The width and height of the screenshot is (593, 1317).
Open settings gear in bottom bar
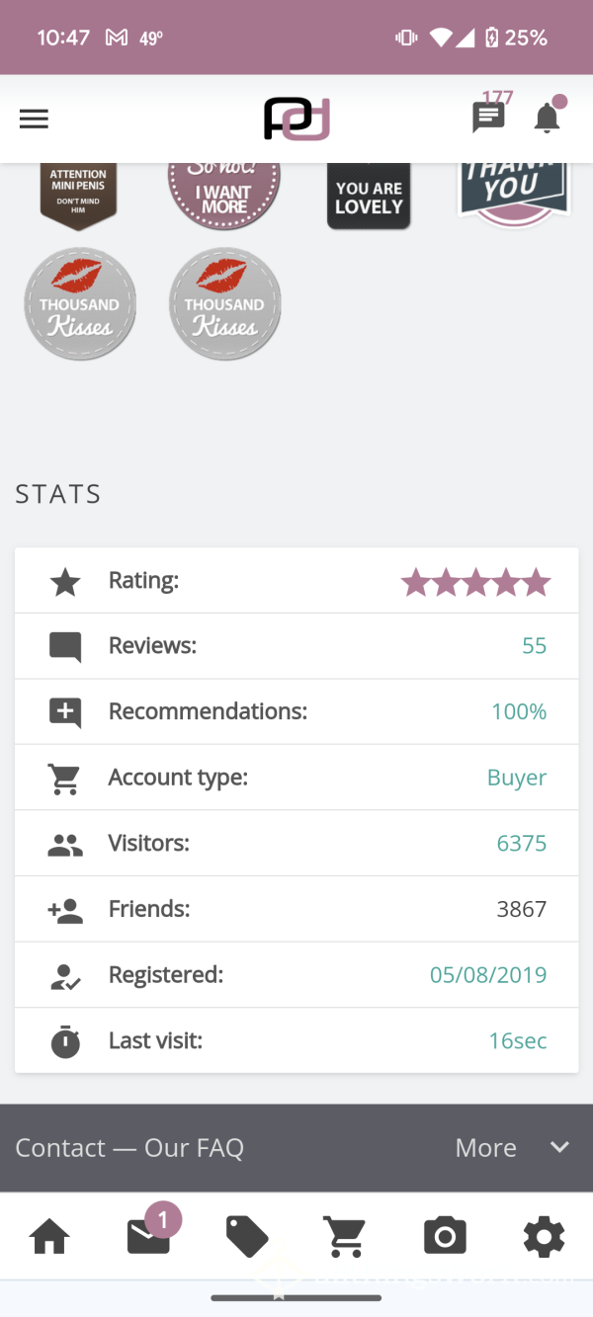(544, 1236)
